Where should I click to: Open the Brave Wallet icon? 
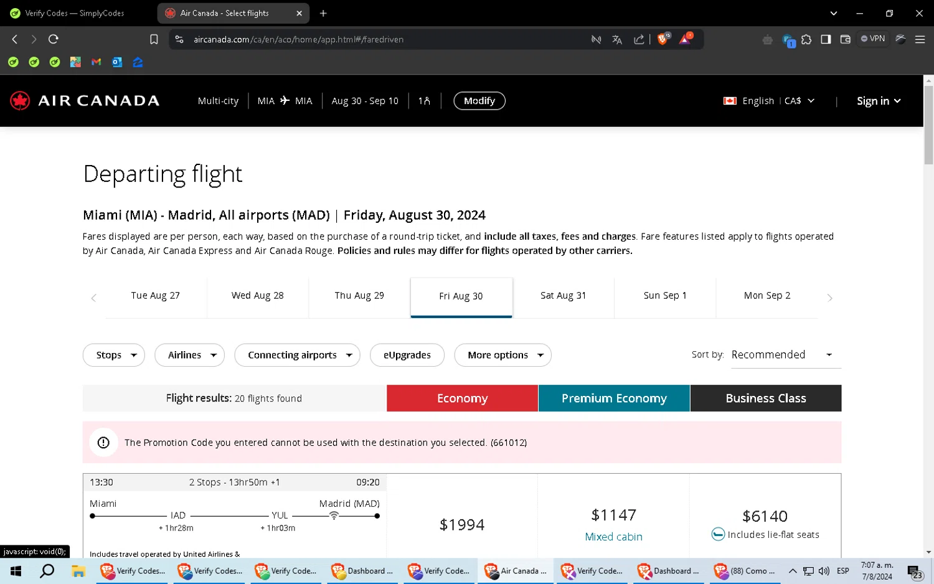click(x=845, y=39)
